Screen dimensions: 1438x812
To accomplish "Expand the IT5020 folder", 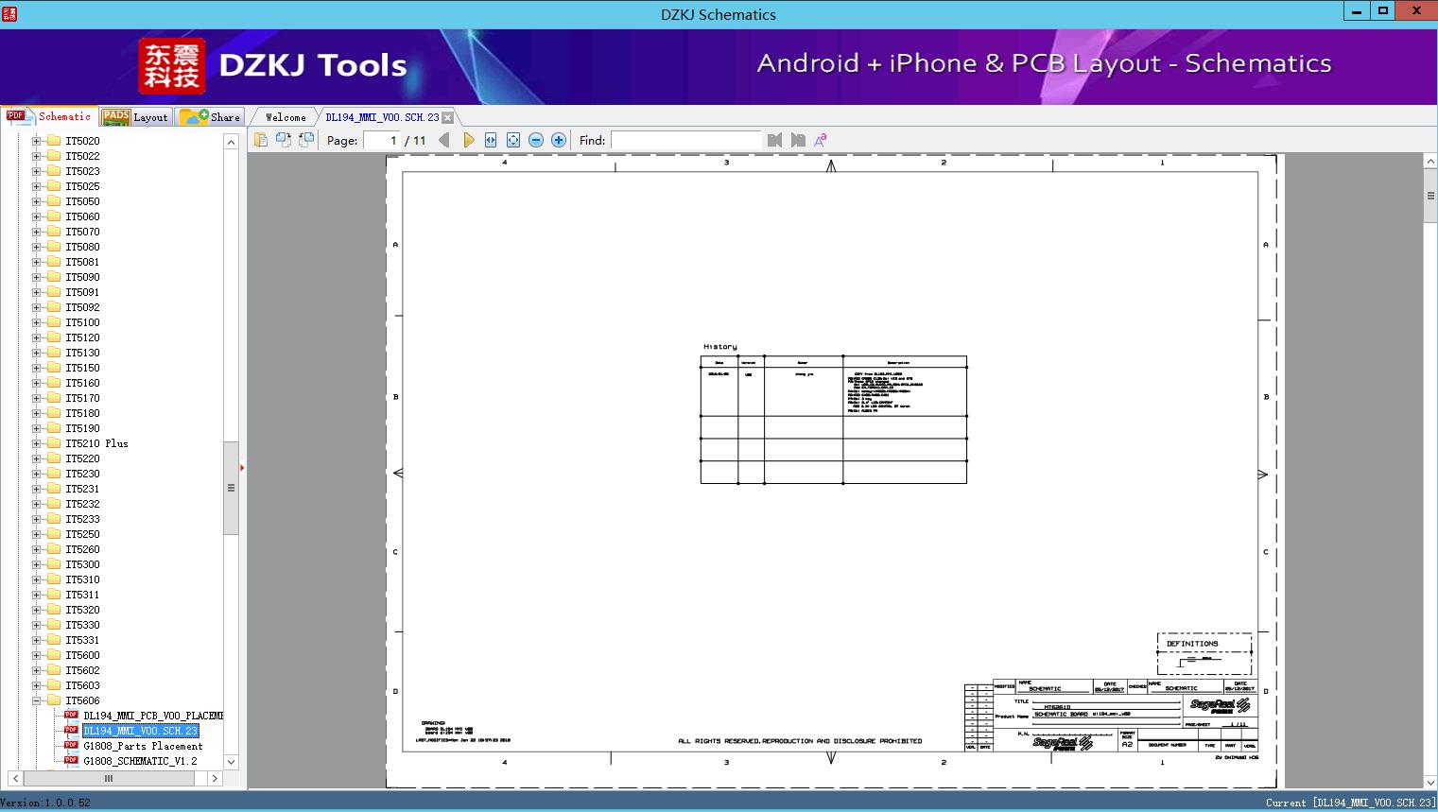I will tap(36, 141).
